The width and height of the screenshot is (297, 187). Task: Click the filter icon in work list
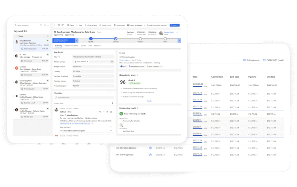pos(41,25)
